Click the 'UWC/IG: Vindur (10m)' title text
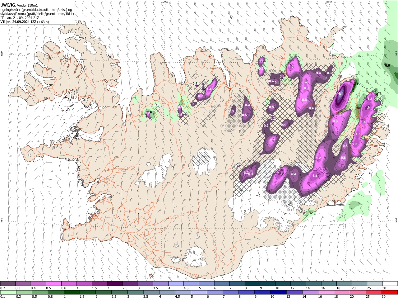Screen dimensions: 398x299 (x=19, y=5)
